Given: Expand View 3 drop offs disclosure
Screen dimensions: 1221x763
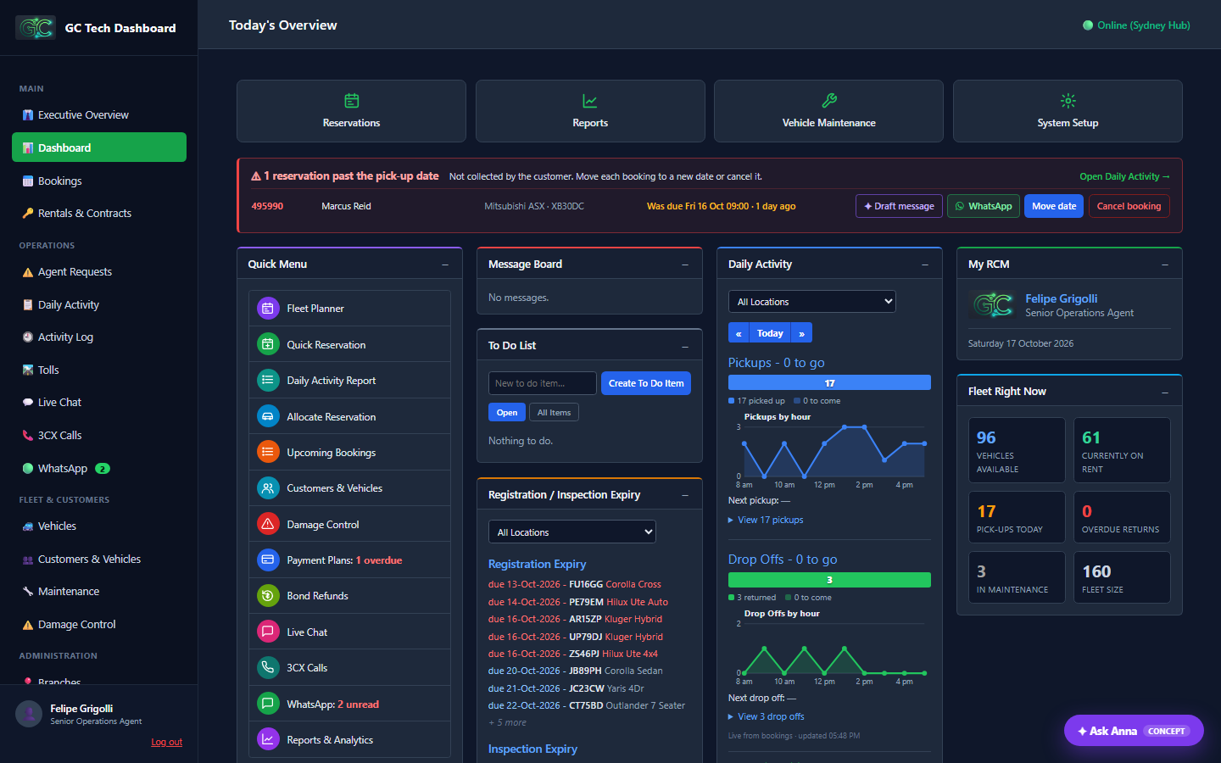Looking at the screenshot, I should pyautogui.click(x=767, y=716).
